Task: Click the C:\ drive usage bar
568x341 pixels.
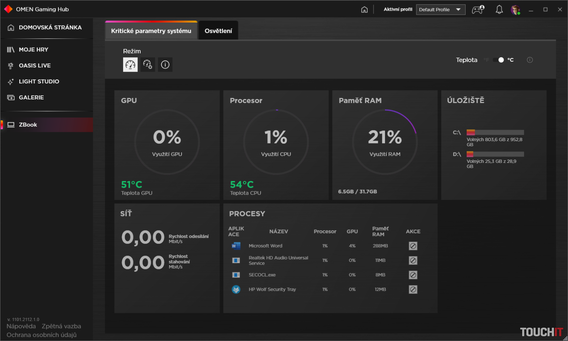Action: [495, 132]
